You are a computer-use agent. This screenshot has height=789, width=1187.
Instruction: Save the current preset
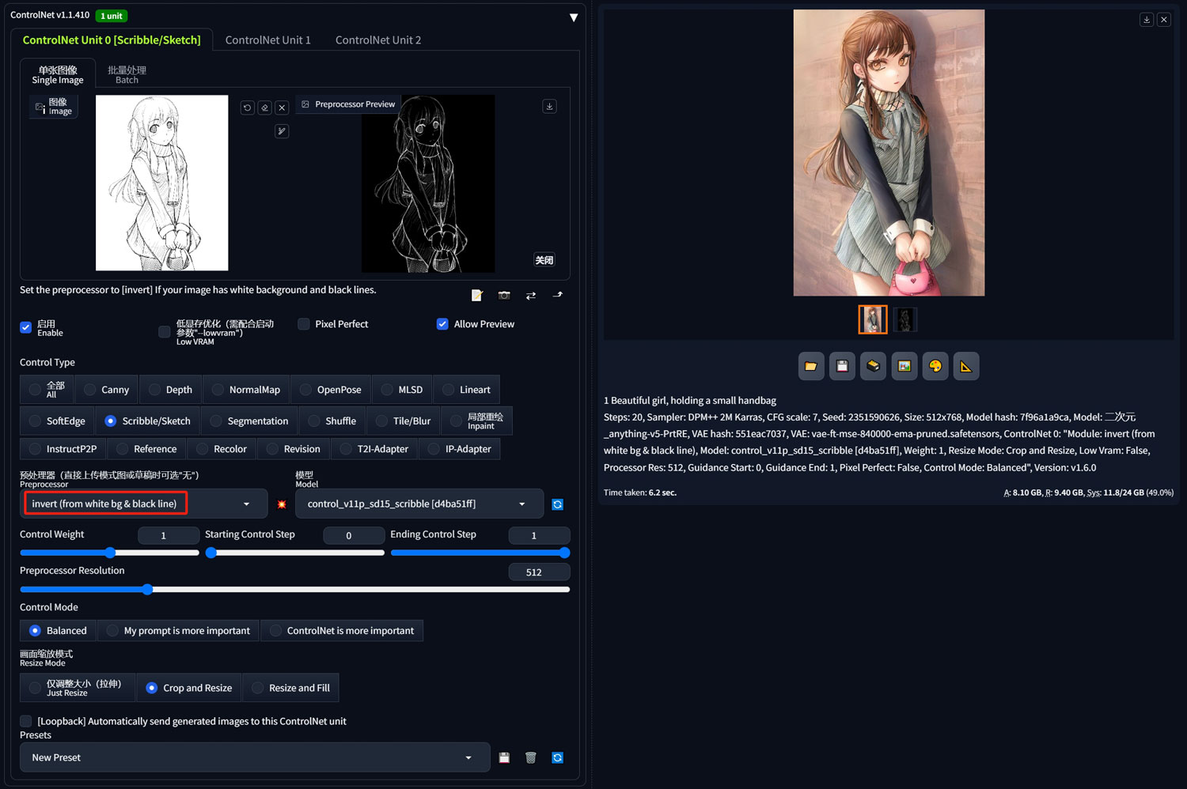(x=504, y=757)
